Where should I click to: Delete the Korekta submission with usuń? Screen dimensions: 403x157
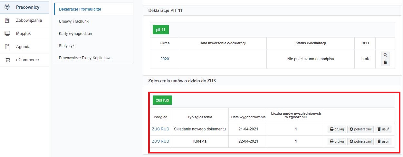(383, 141)
